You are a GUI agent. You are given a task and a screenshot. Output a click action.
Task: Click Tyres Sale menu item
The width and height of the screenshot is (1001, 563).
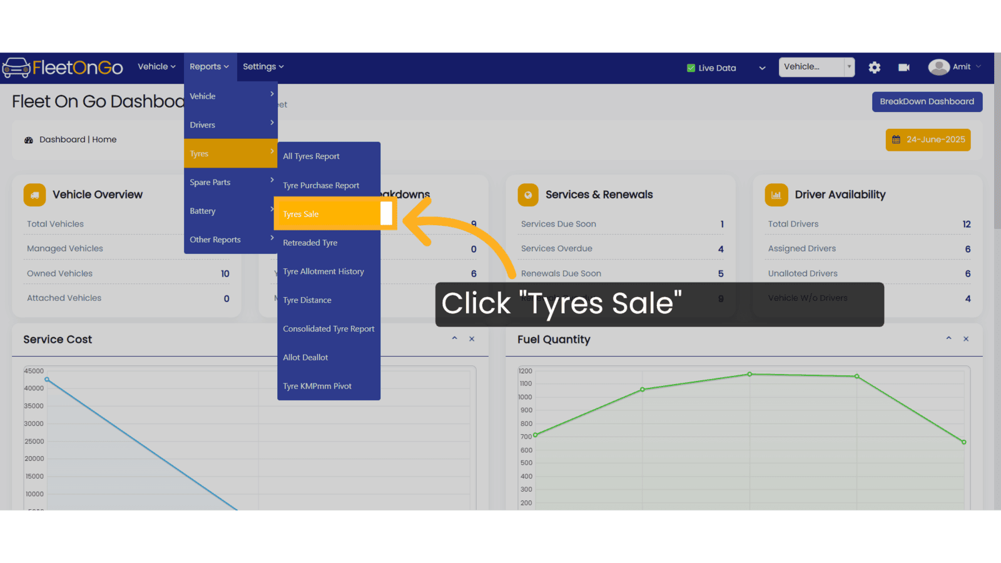click(328, 214)
